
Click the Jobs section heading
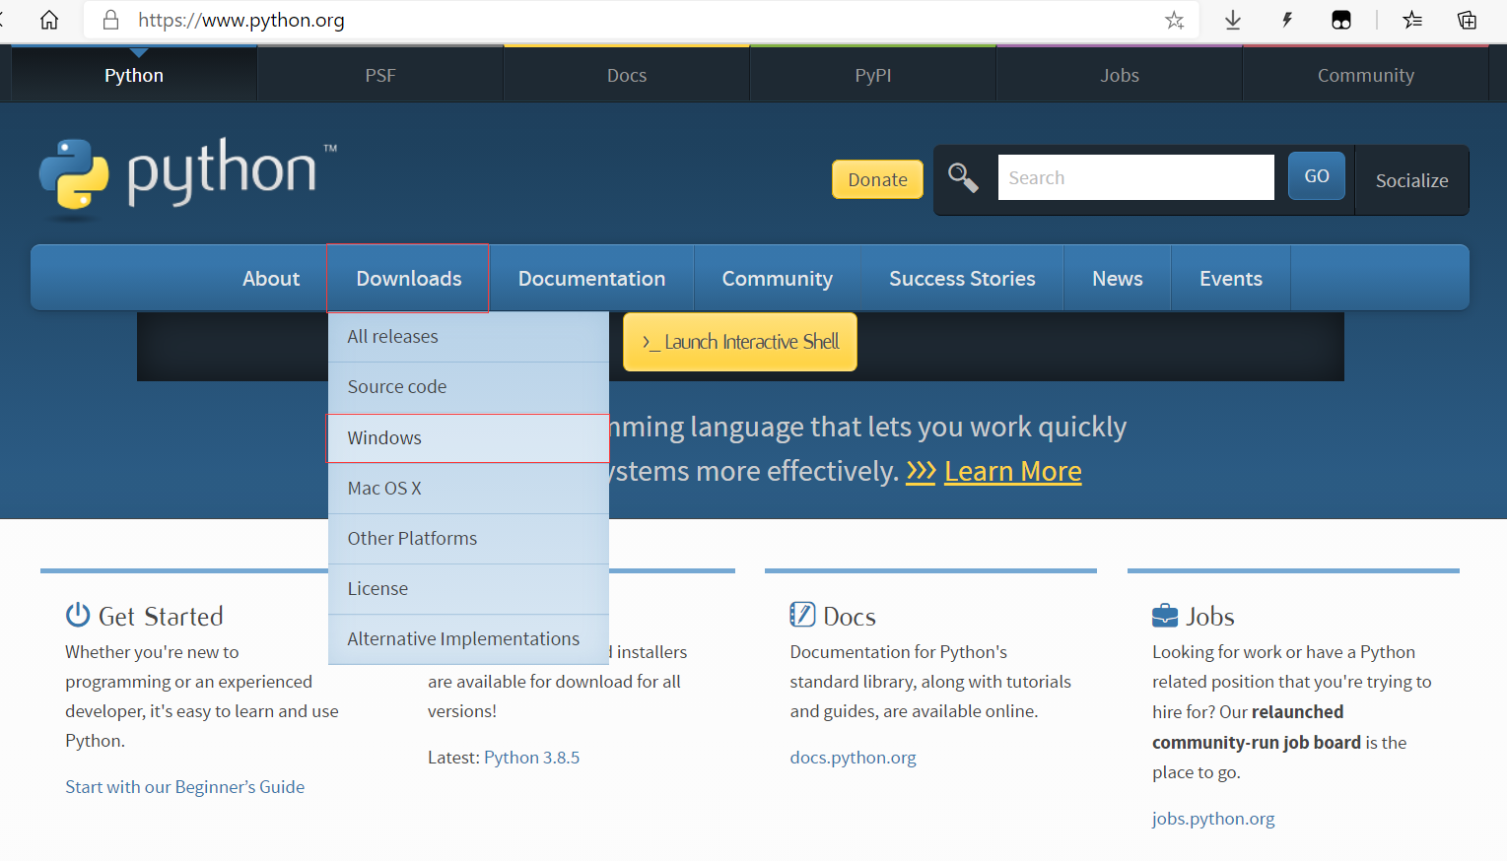click(1210, 617)
